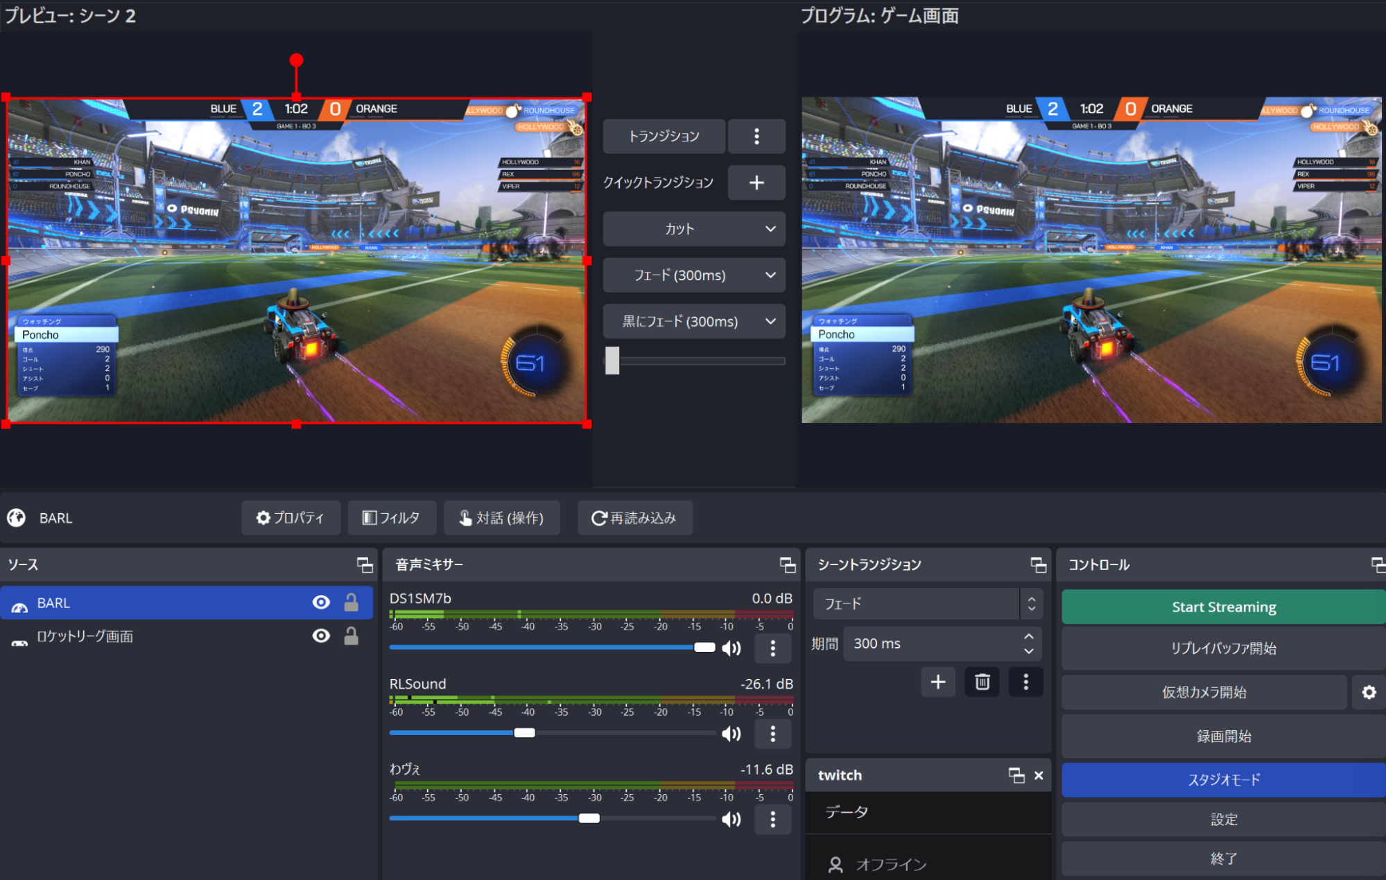Click the 録画開始 button

pos(1223,736)
